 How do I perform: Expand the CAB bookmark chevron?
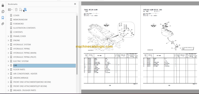coord(8,65)
